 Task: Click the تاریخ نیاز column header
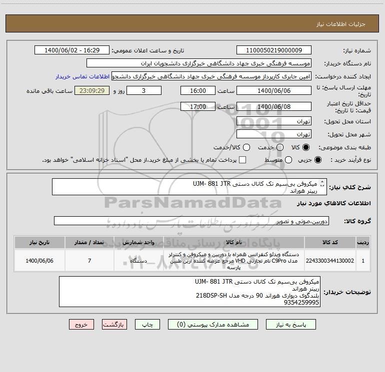point(39,243)
